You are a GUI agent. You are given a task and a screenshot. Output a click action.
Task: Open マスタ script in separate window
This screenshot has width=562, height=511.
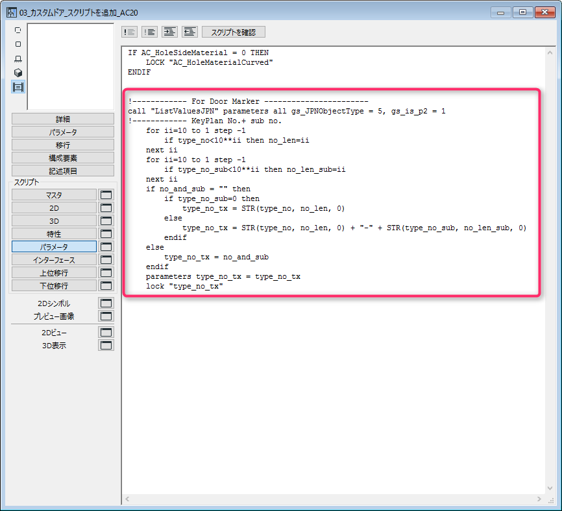106,195
